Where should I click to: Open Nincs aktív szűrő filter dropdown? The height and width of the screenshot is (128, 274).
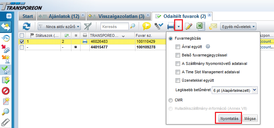point(59,27)
